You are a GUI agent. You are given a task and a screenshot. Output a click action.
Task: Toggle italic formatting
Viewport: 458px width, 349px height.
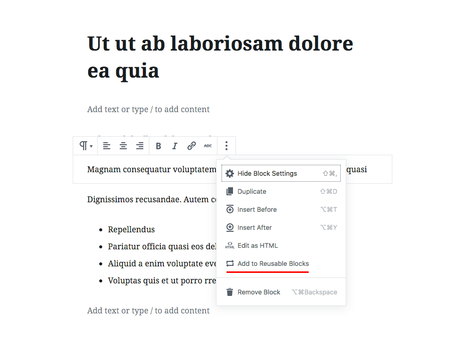[x=175, y=146]
